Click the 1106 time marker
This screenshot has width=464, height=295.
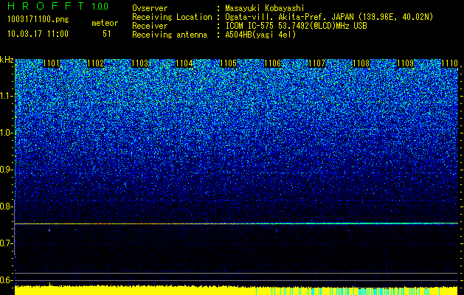click(x=272, y=63)
